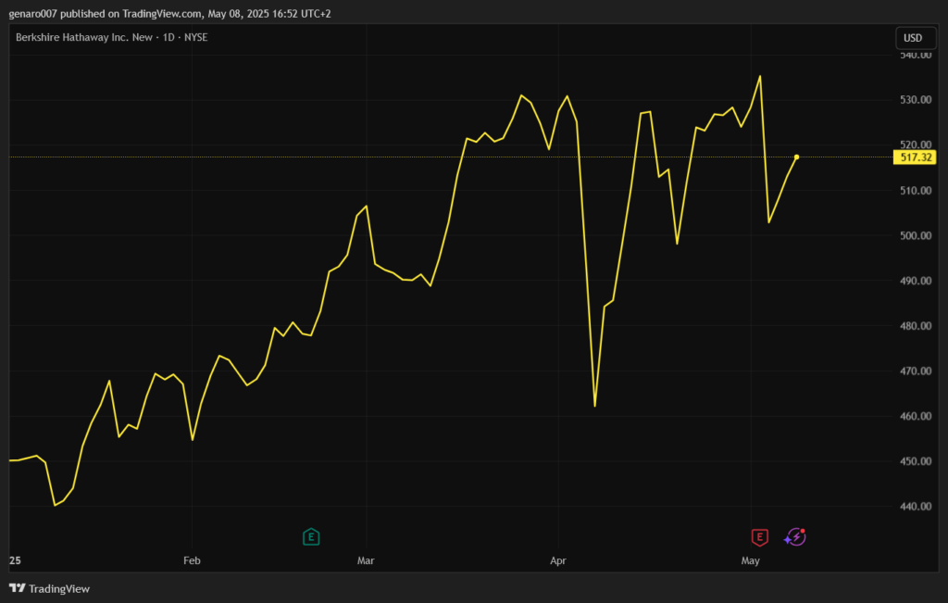Open the USD currency selector

click(x=913, y=38)
